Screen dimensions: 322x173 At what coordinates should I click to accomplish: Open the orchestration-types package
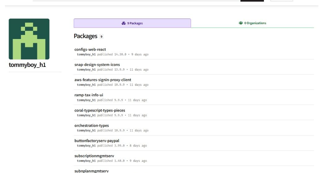(x=92, y=125)
